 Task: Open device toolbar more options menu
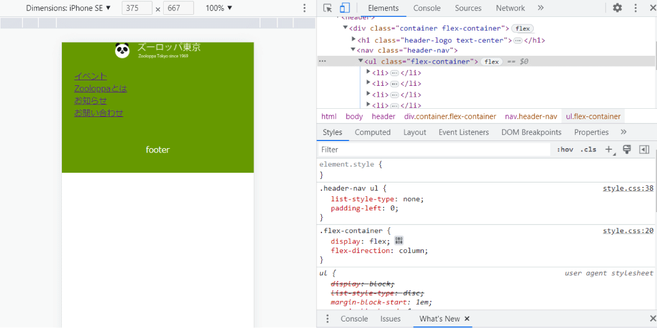[304, 8]
